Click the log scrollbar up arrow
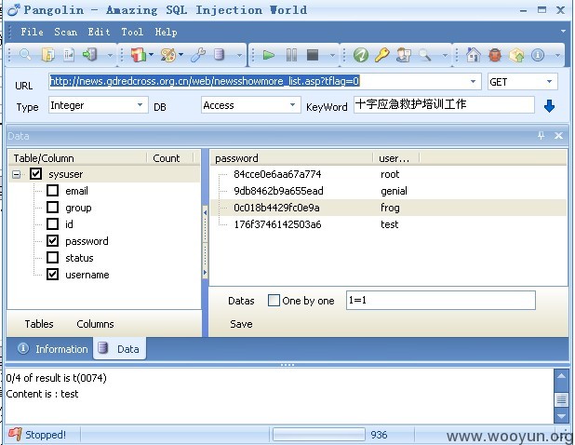The width and height of the screenshot is (575, 445). tap(561, 376)
